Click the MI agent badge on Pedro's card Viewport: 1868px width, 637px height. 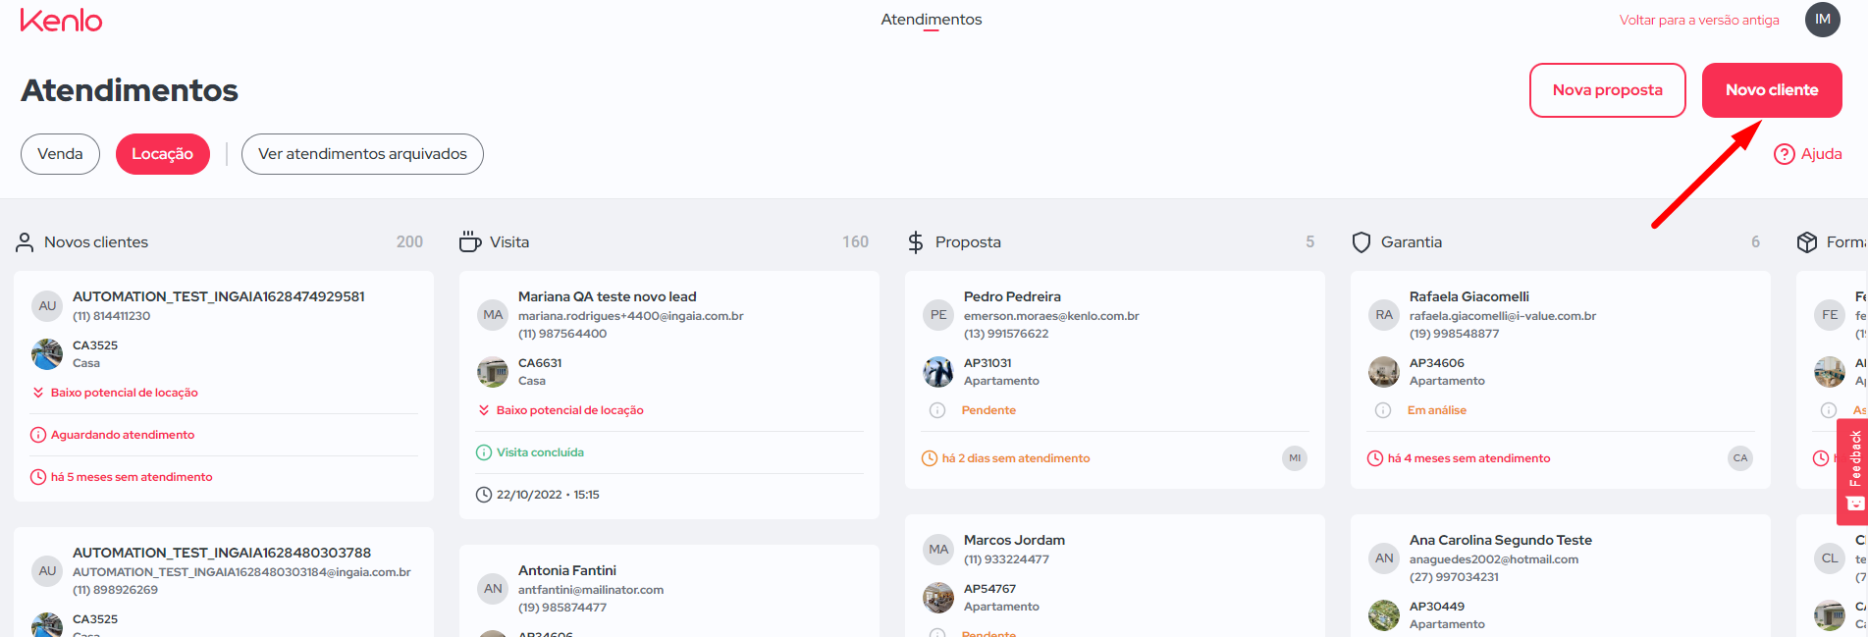point(1295,458)
